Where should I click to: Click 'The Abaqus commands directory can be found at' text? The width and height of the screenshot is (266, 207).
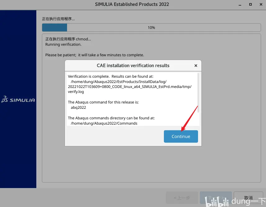[x=111, y=118]
